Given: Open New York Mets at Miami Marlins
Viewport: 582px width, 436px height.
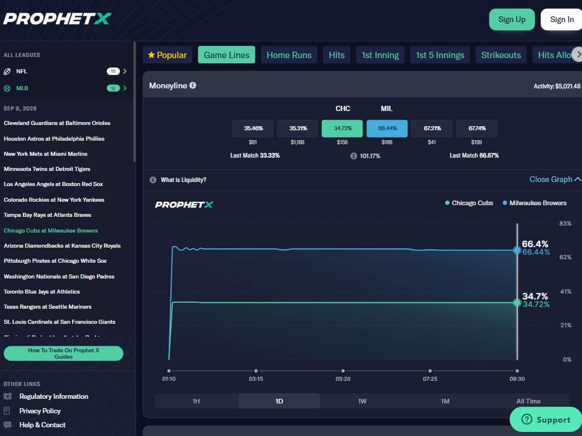Looking at the screenshot, I should click(45, 154).
